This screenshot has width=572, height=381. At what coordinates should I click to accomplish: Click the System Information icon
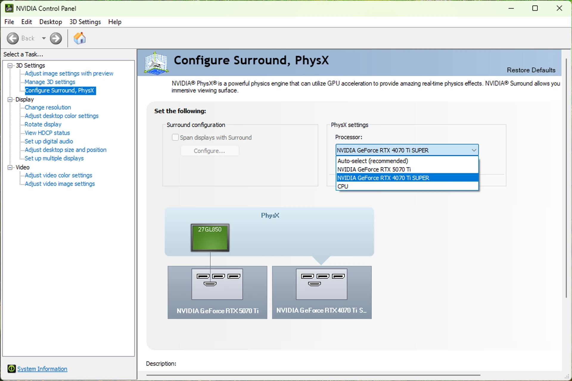point(12,369)
